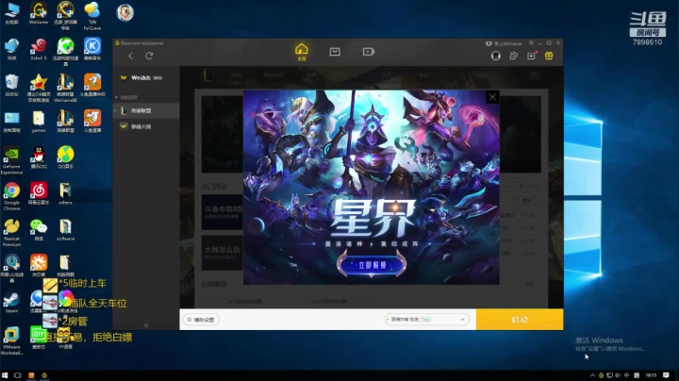Screen dimensions: 679x381
Task: Open the Xshell 5 desktop shortcut
Action: pyautogui.click(x=39, y=49)
